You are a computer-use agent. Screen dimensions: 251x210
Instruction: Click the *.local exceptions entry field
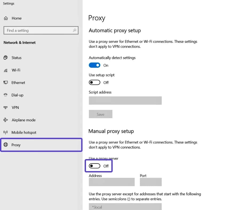click(125, 207)
